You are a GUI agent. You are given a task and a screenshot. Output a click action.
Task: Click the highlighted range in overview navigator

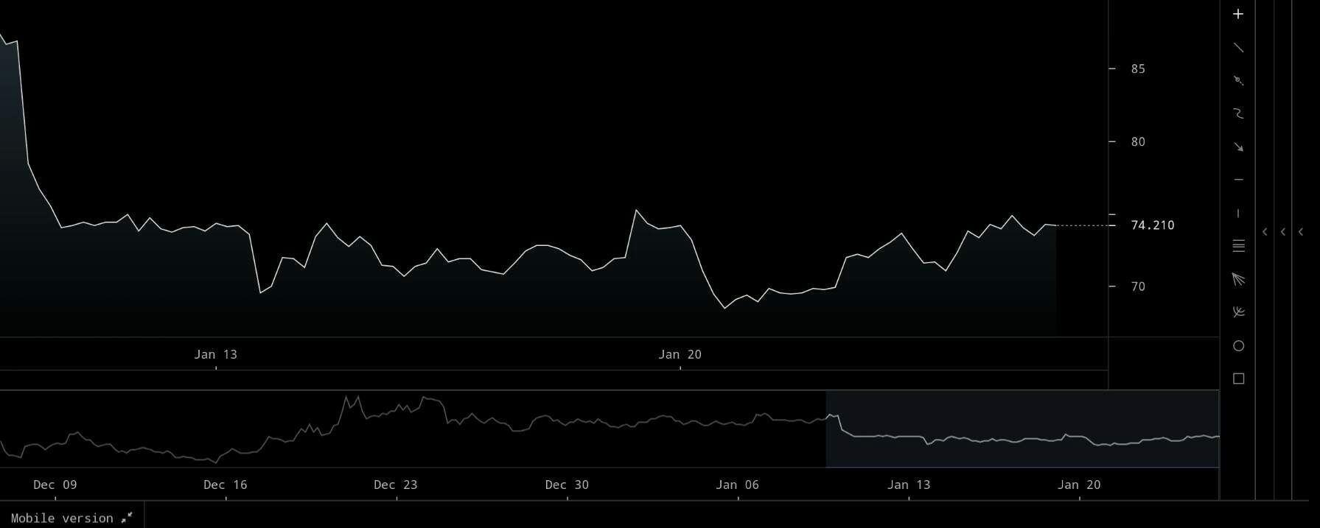pos(1022,429)
